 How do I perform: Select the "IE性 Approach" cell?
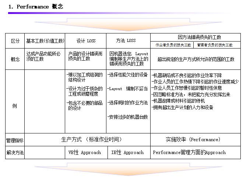click(127, 152)
